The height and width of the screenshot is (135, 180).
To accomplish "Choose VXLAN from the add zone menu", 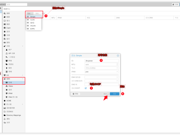I will [34, 26].
